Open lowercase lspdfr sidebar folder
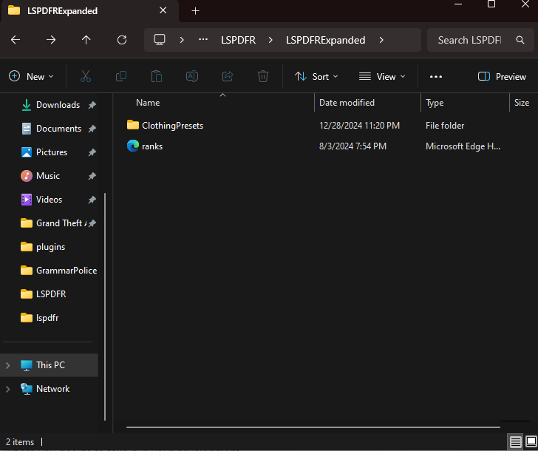The width and height of the screenshot is (538, 451). click(47, 318)
